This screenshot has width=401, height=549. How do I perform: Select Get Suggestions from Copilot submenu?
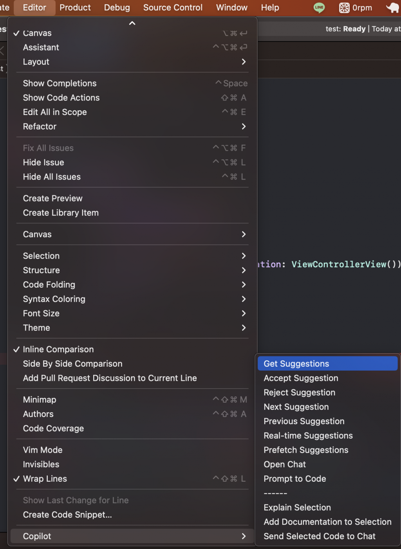(296, 364)
